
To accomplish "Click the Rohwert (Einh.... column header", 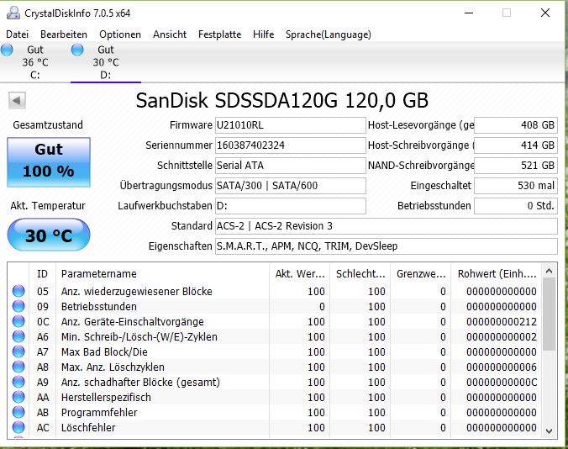I will [x=497, y=273].
